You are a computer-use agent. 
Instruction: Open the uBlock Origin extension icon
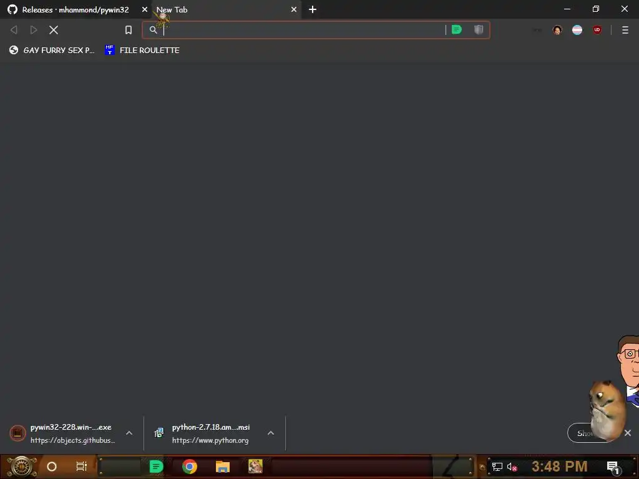[597, 30]
